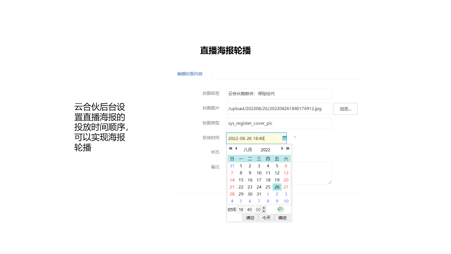Click the 清空 button in date picker

coord(250,218)
